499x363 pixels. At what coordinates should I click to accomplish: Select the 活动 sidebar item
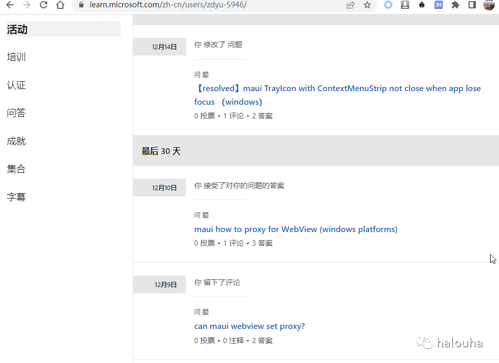[x=63, y=29]
